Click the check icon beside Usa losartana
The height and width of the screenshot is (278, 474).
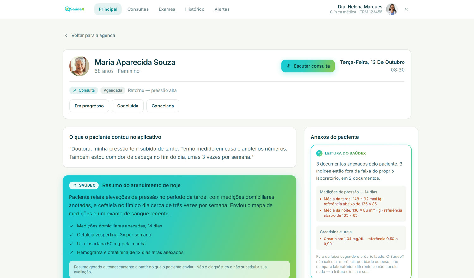coord(71,244)
